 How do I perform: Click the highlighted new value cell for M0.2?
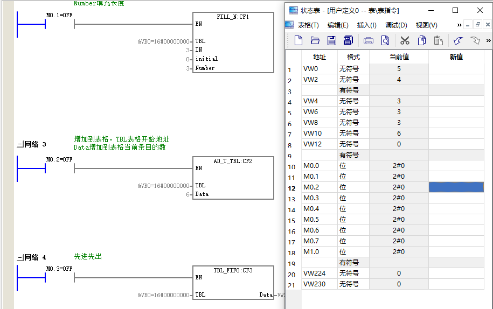(x=456, y=187)
